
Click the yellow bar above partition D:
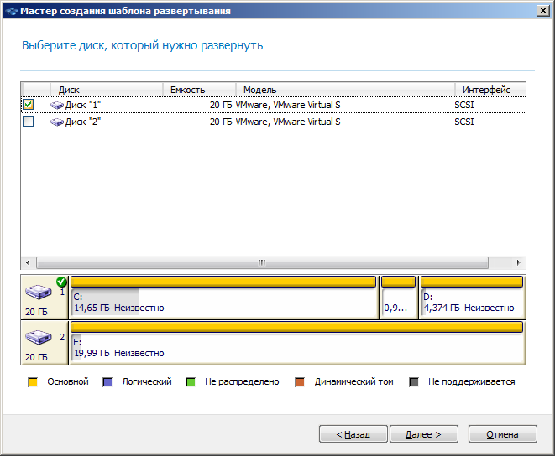(x=472, y=282)
